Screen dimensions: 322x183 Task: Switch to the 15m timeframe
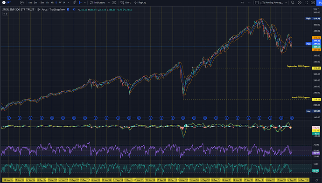pos(42,3)
